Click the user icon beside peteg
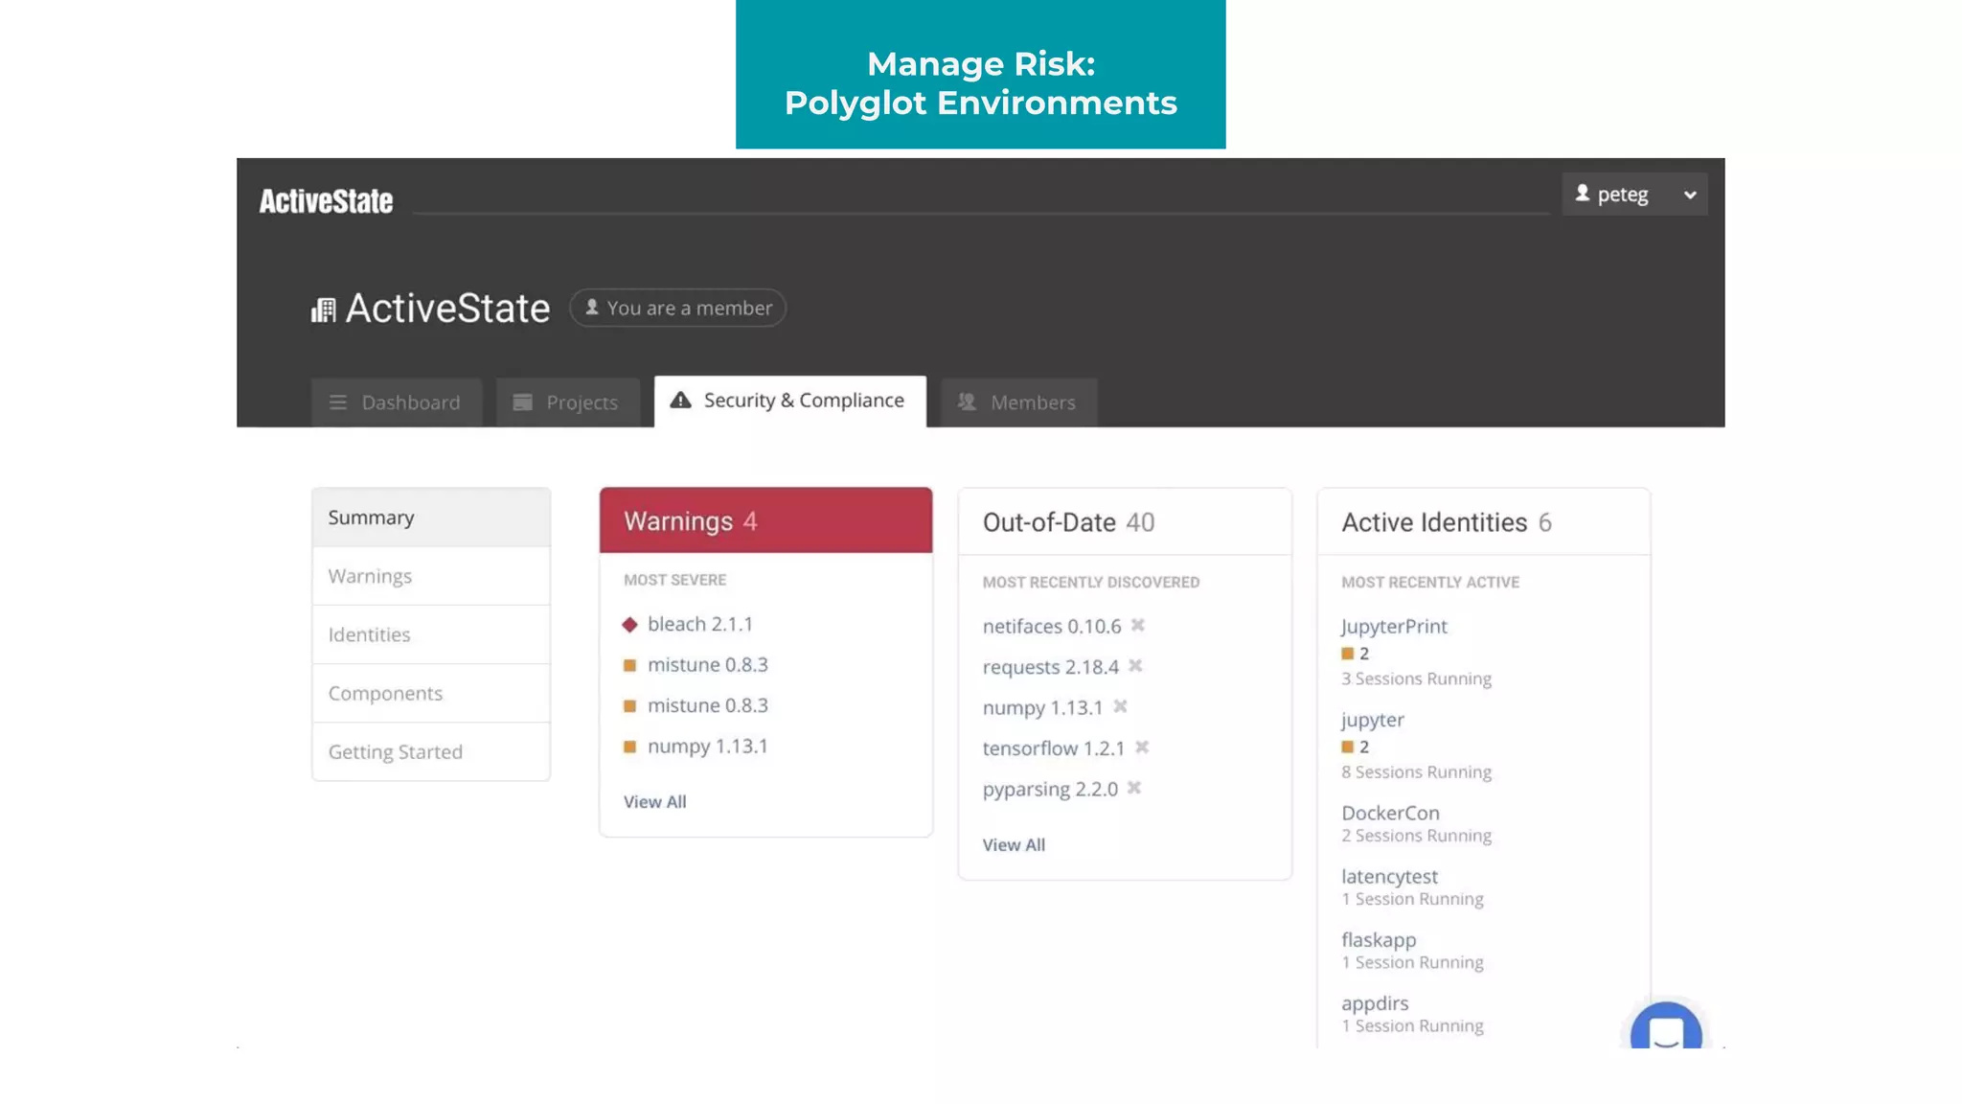The image size is (1962, 1104). (1583, 194)
